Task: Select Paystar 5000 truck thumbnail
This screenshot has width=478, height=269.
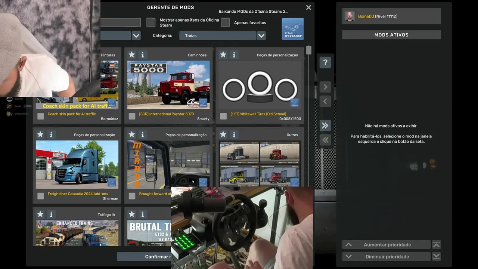Action: 168,85
